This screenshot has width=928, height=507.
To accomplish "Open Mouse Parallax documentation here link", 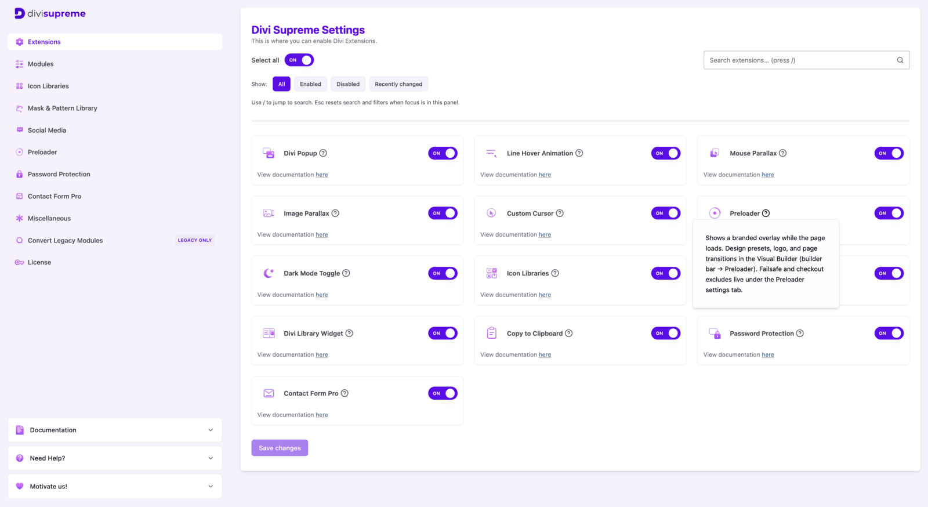I will pyautogui.click(x=768, y=175).
